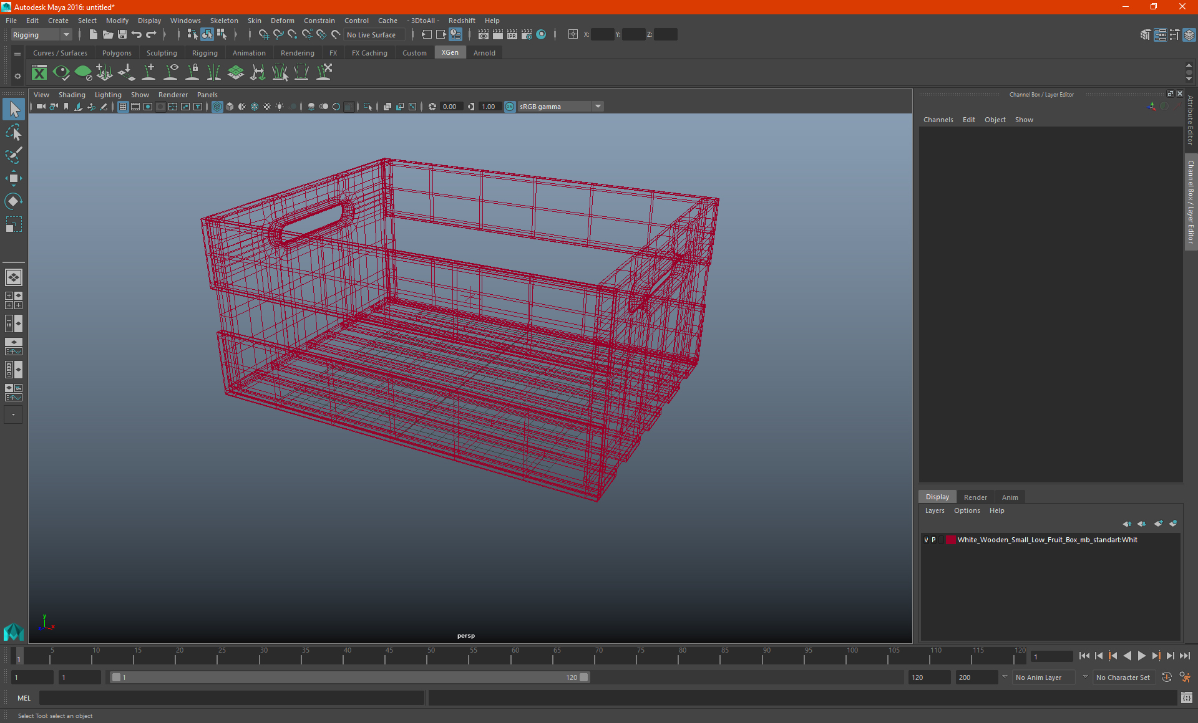
Task: Toggle layer playback P box
Action: [933, 540]
